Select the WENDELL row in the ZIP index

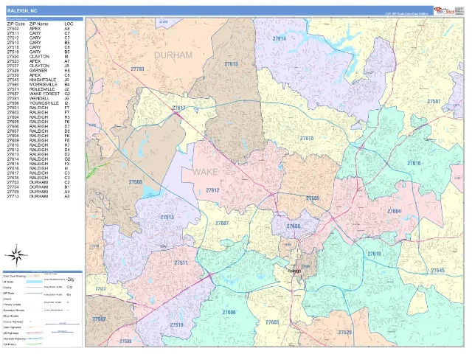[x=38, y=98]
